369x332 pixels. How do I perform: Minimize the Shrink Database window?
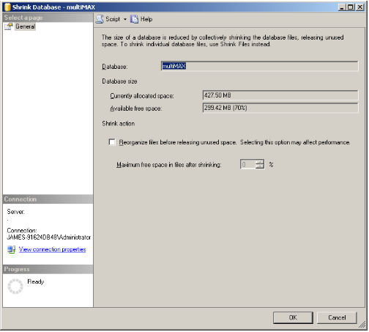(x=342, y=7)
